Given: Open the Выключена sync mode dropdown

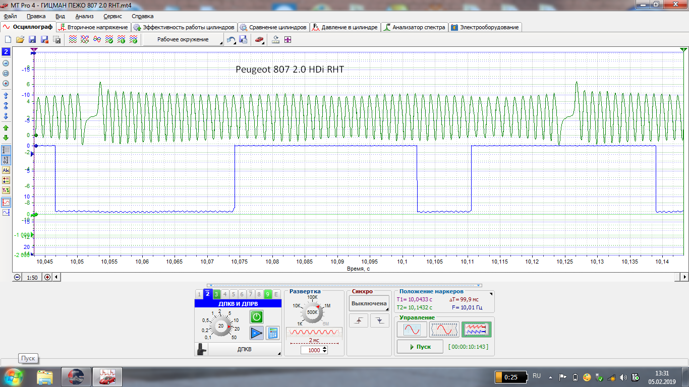Looking at the screenshot, I should (369, 303).
